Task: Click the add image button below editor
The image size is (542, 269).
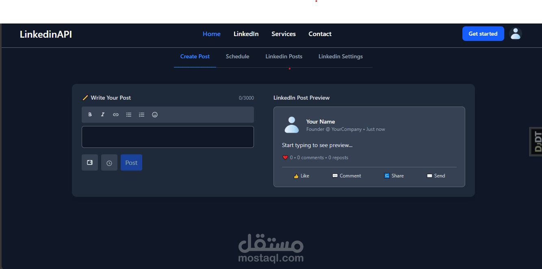Action: pyautogui.click(x=90, y=162)
